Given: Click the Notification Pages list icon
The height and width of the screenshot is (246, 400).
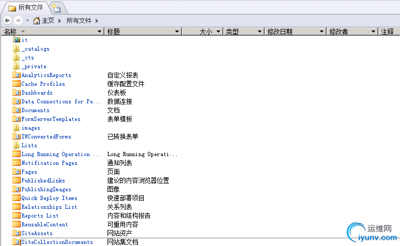Looking at the screenshot, I should coord(17,163).
